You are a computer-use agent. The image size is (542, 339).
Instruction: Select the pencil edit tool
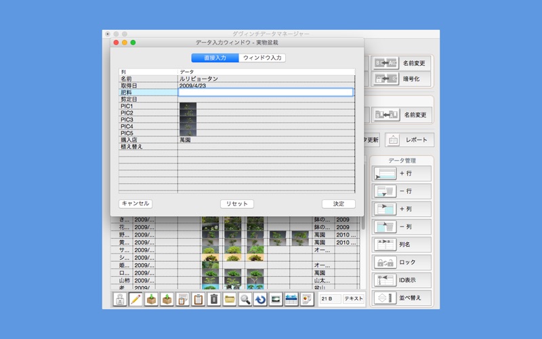[135, 299]
